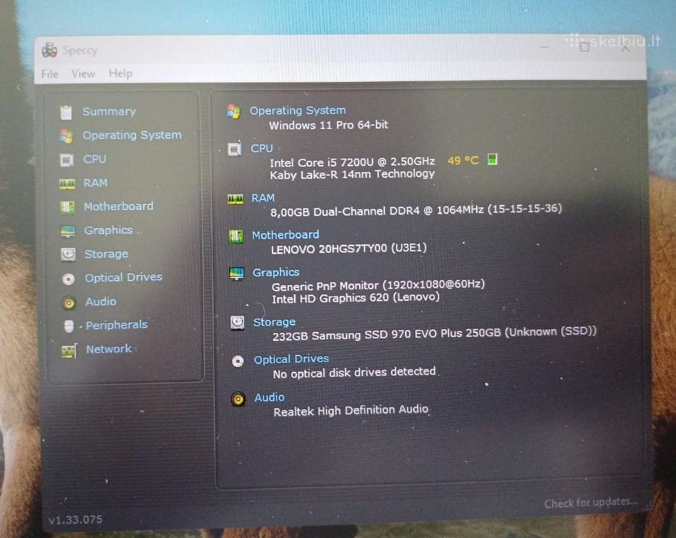Click the Peripherals mouse icon in sidebar
The width and height of the screenshot is (676, 538).
69,326
